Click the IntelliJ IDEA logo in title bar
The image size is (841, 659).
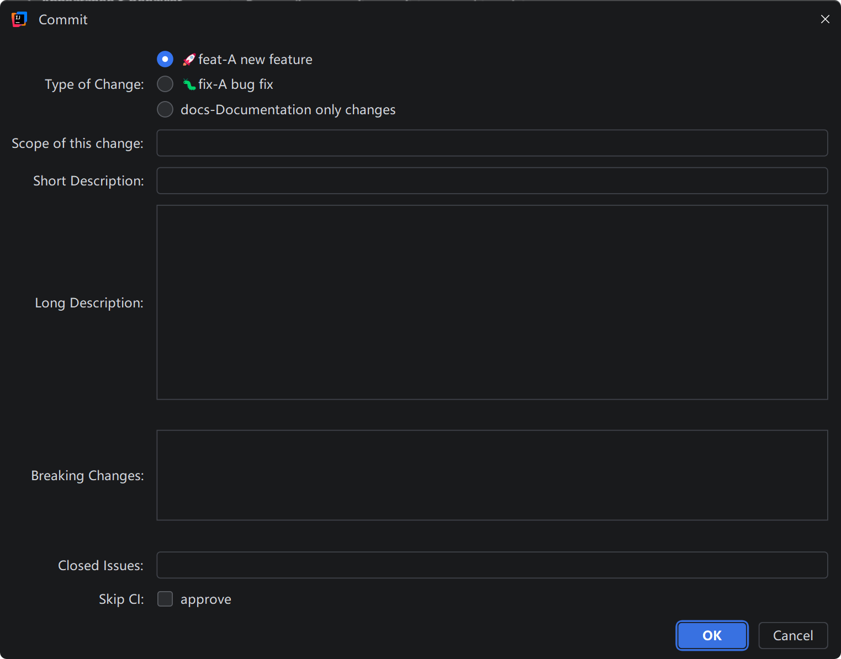coord(19,19)
